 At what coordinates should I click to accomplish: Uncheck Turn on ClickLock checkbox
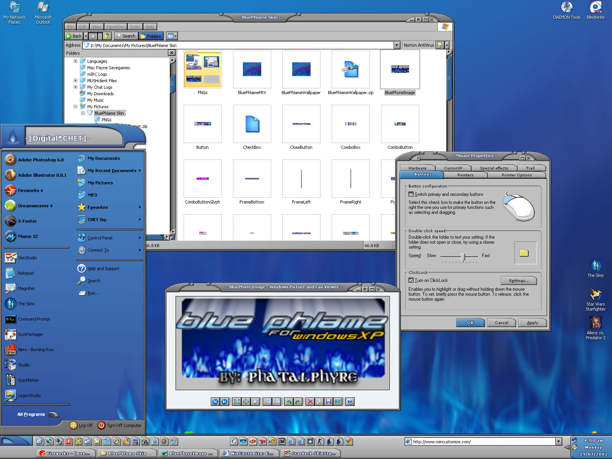coord(411,280)
